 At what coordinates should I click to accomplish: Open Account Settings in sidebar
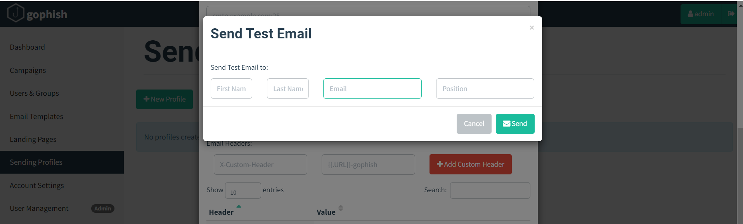[37, 186]
